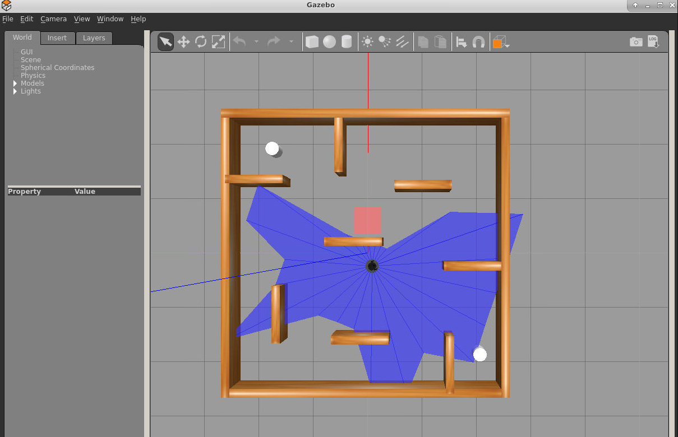
Task: Insert a sphere shape
Action: click(x=329, y=42)
